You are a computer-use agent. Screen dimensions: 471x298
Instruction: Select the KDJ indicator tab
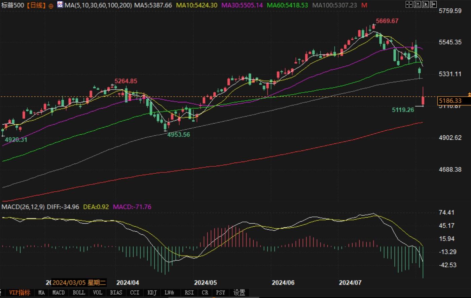152,293
